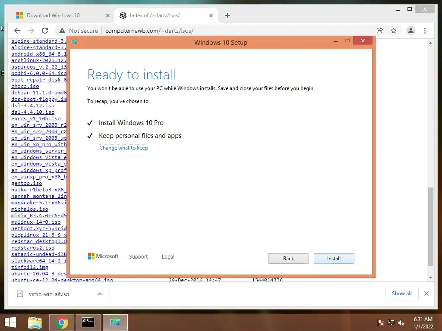The image size is (442, 331).
Task: Click the page scrollbar up arrow
Action: 430,43
